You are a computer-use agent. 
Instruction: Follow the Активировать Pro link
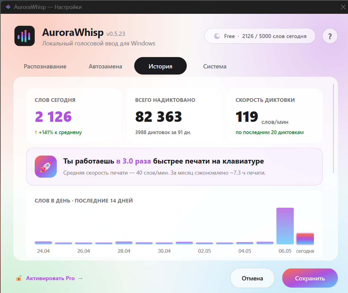54,278
